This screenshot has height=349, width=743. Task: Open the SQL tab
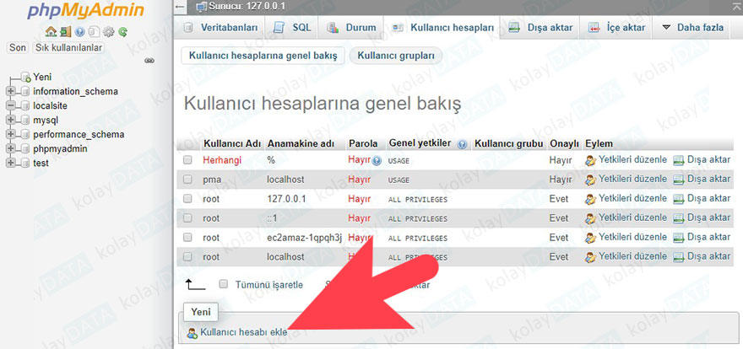point(293,28)
